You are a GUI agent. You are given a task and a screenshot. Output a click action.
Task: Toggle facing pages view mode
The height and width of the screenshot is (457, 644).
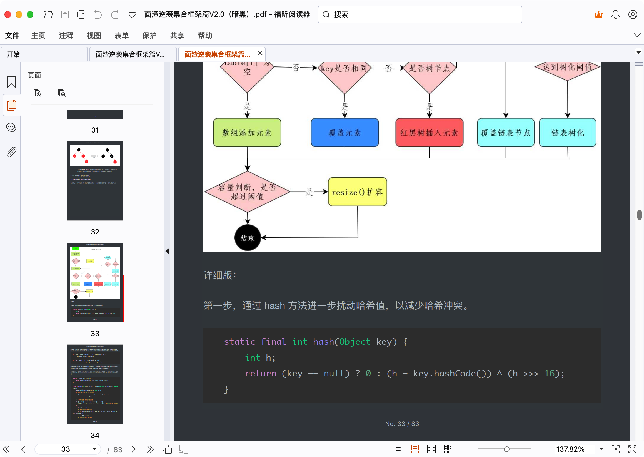431,449
